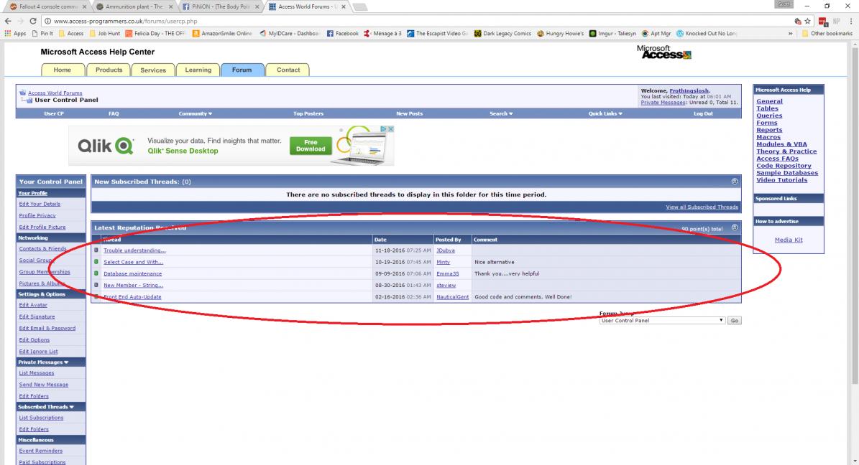This screenshot has width=859, height=465.
Task: Open the Ménage à 3 bookmark
Action: pyautogui.click(x=382, y=34)
